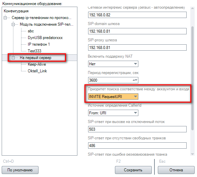Image resolution: width=197 pixels, height=177 pixels.
Task: Click the SIP-proxy шлюза input field
Action: (137, 48)
